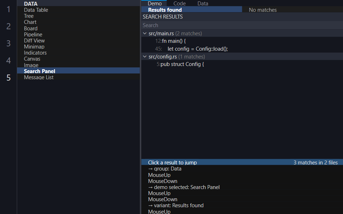Collapse the src/config.rs results group
Viewport: 343px width, 214px height.
(145, 57)
